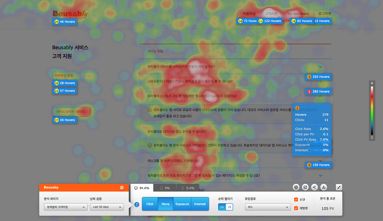Viewport: 383px width, 221px height.
Task: Select the 46 Hovers badge under the logo
Action: pos(65,22)
